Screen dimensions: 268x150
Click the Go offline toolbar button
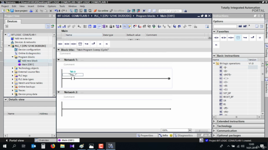click(x=117, y=11)
